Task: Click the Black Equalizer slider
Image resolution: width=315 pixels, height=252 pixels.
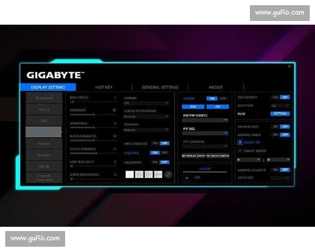Action: point(93,141)
